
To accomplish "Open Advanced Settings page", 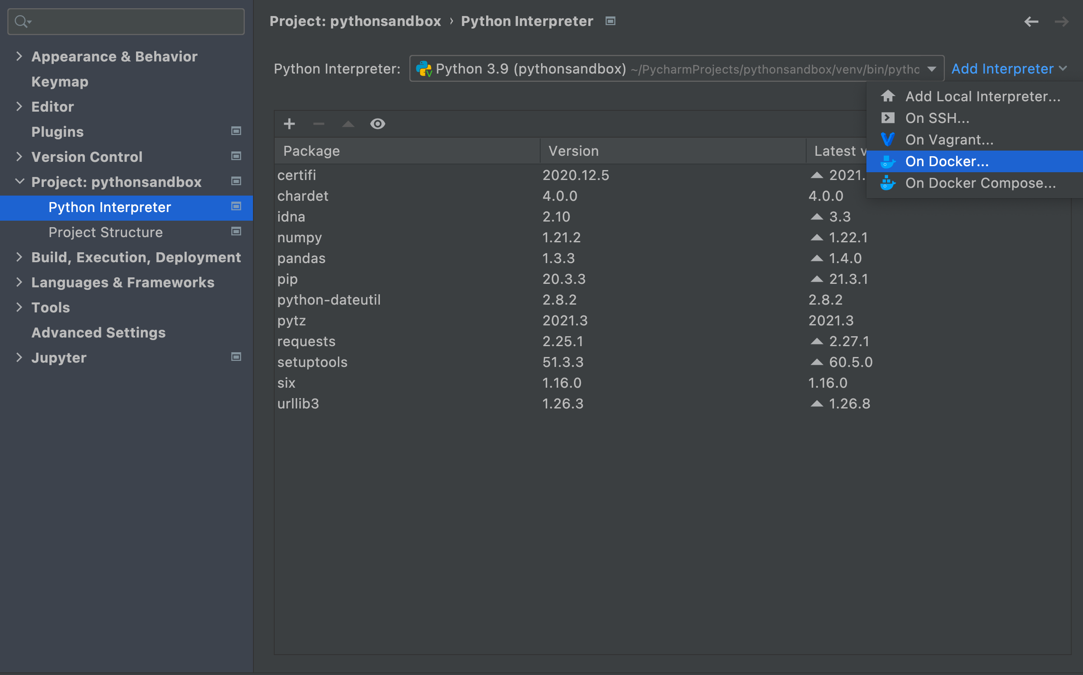I will tap(98, 333).
